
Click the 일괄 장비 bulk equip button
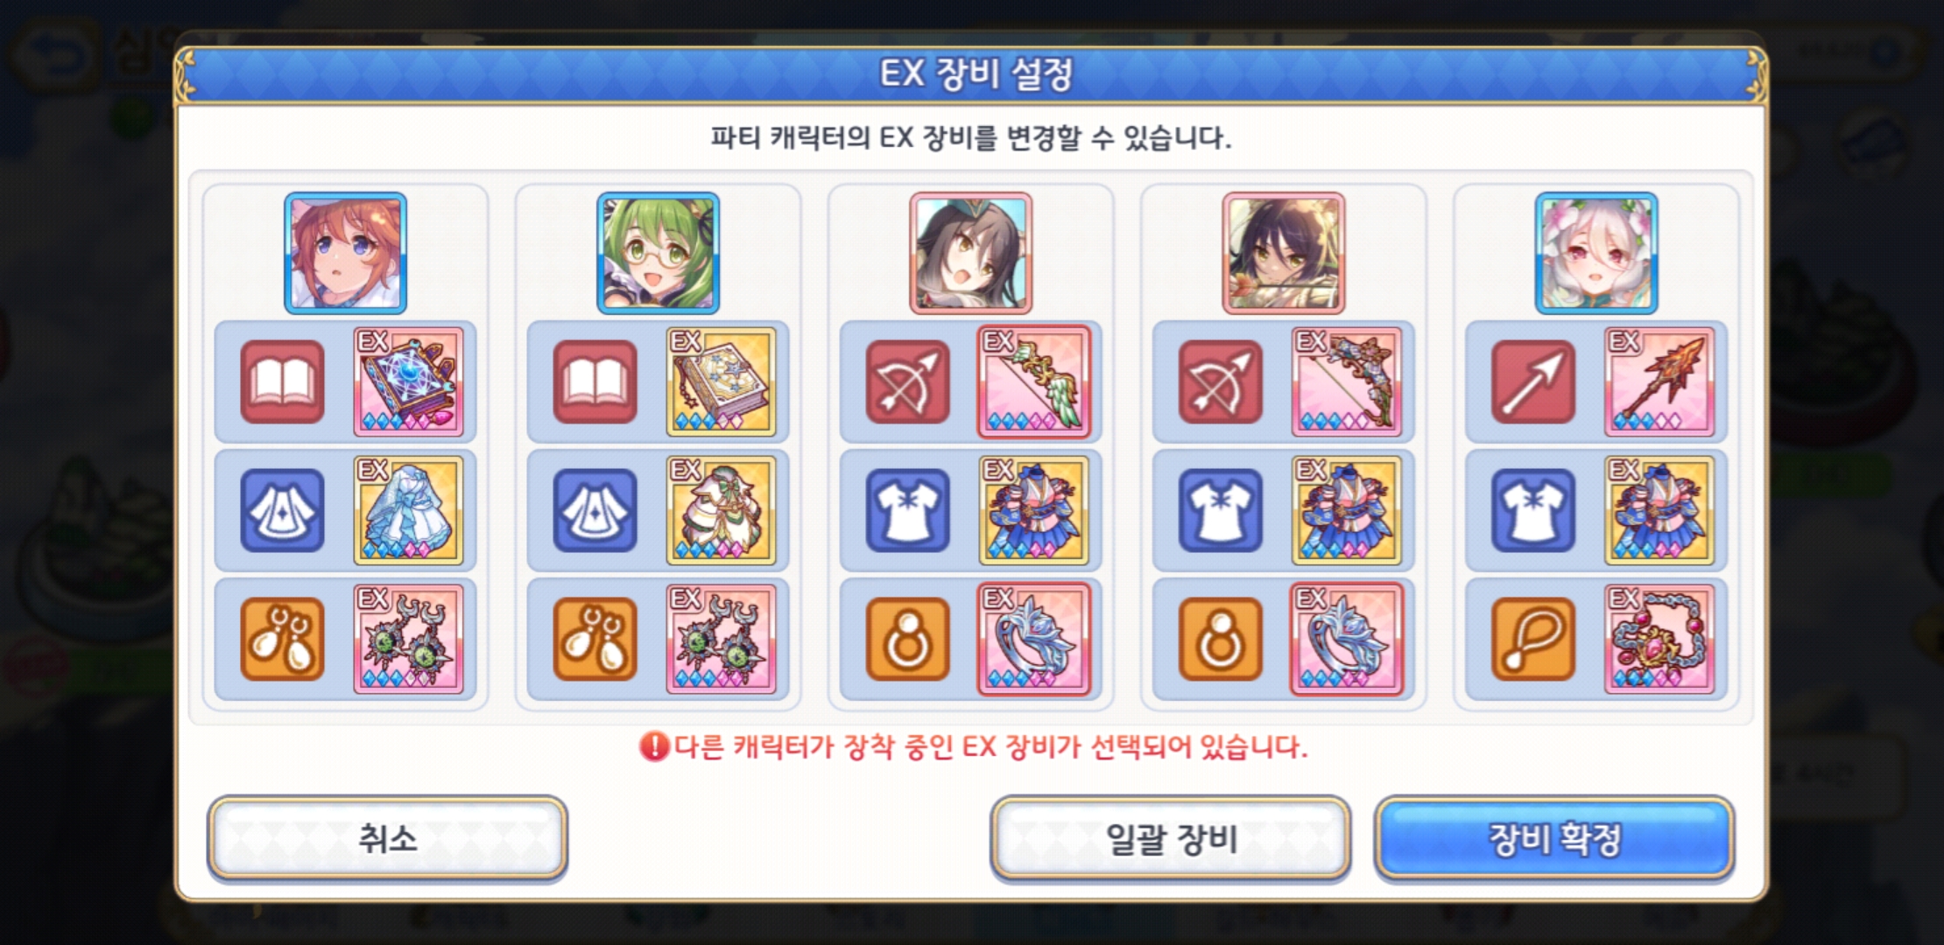pyautogui.click(x=1170, y=838)
